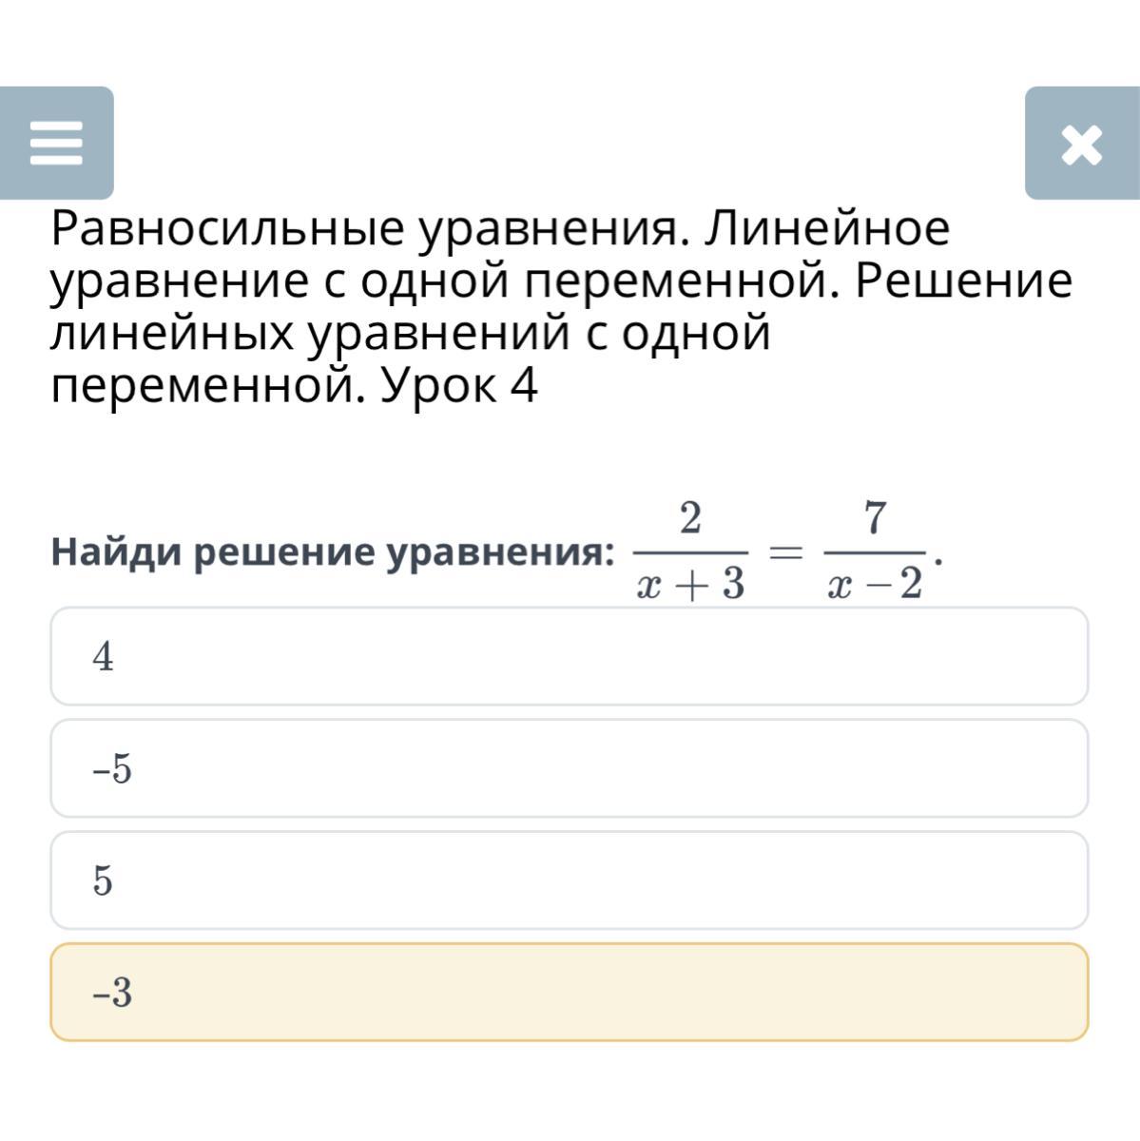Click the denominator x + 3

tap(690, 585)
